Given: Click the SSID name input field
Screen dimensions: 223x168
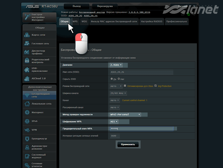Looking at the screenshot, I should pyautogui.click(x=141, y=72).
